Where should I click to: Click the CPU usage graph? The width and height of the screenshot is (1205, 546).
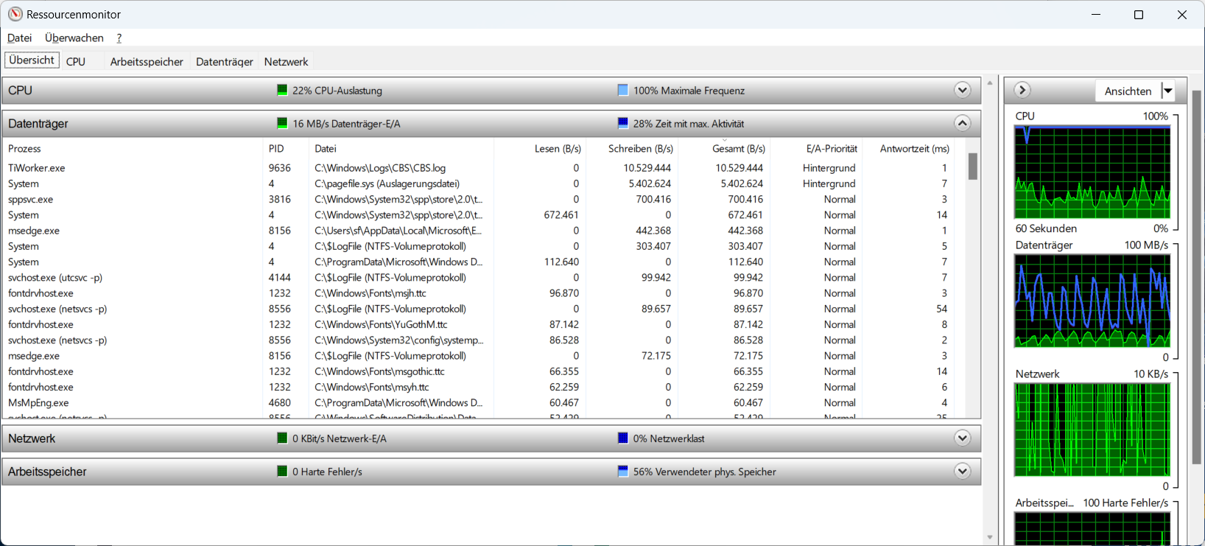(x=1092, y=172)
